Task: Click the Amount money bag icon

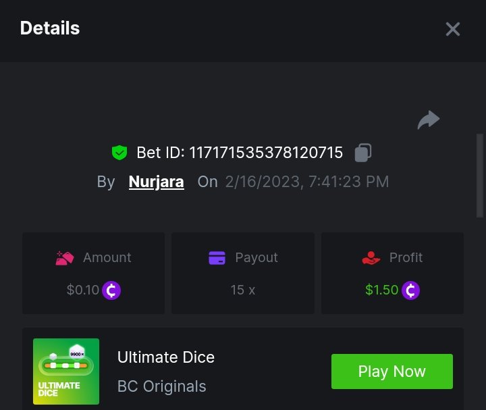Action: 65,258
